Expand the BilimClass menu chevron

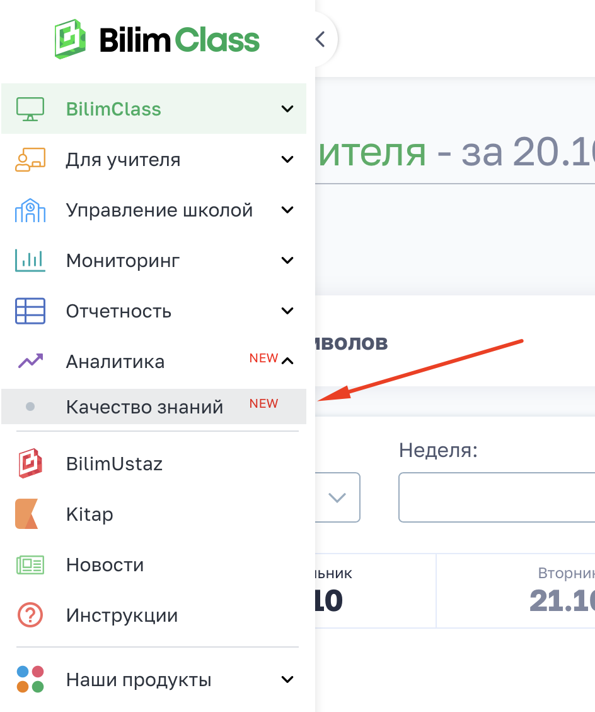(287, 109)
